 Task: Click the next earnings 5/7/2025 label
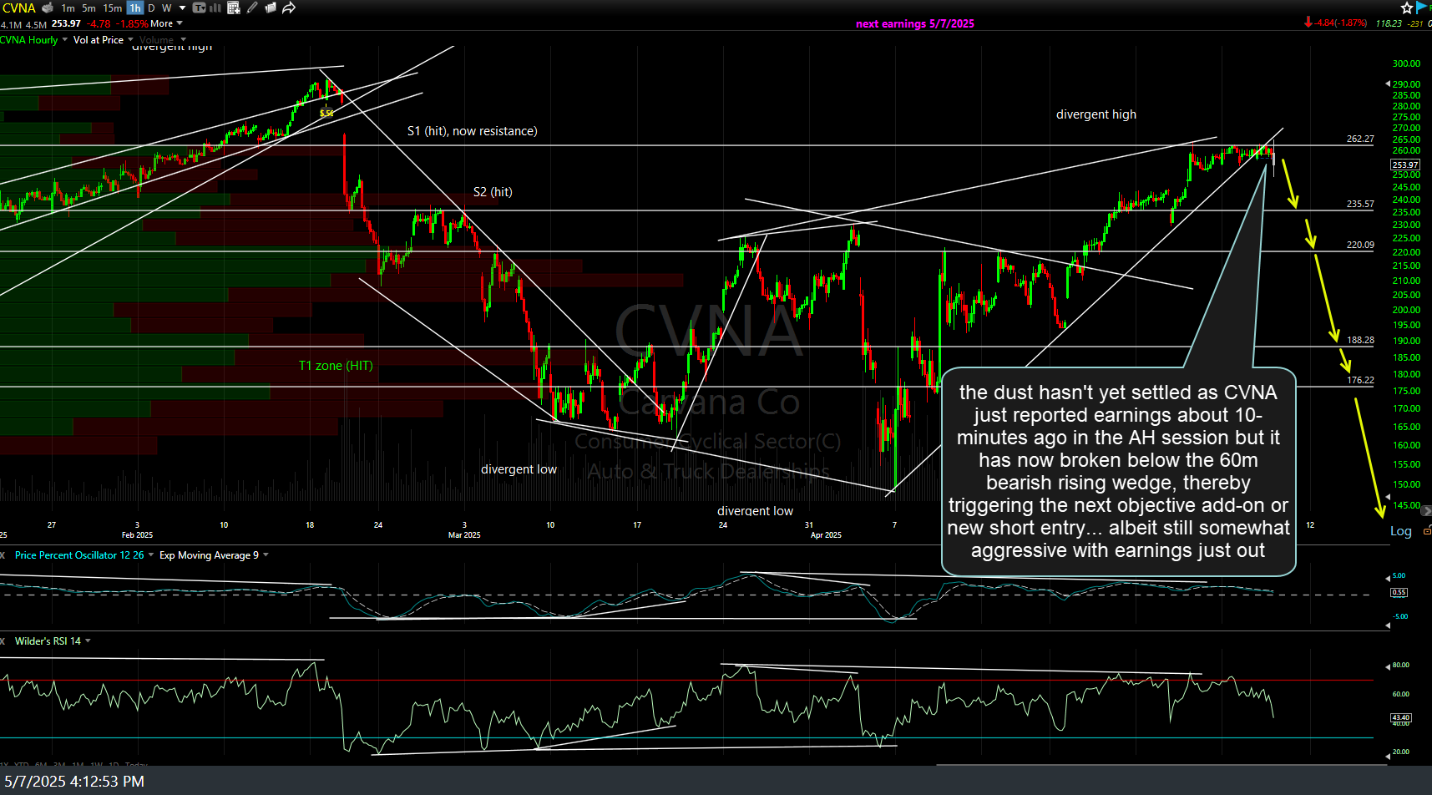click(x=914, y=23)
